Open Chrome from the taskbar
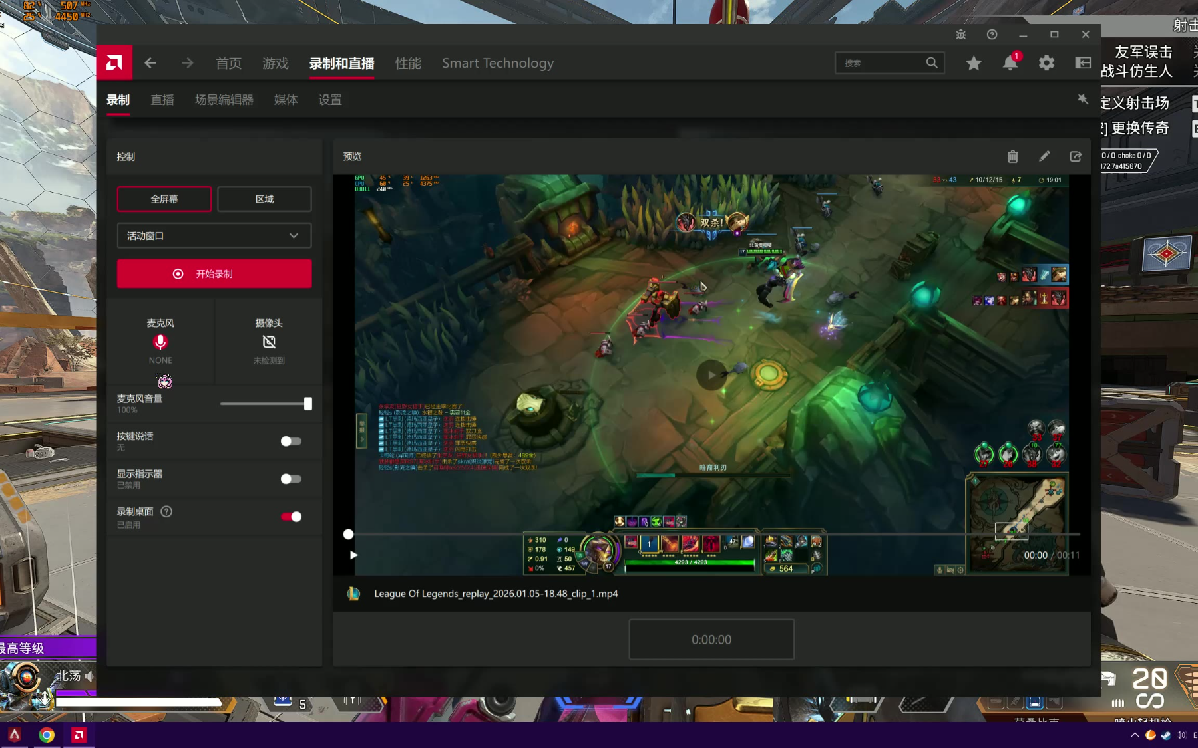 (47, 735)
